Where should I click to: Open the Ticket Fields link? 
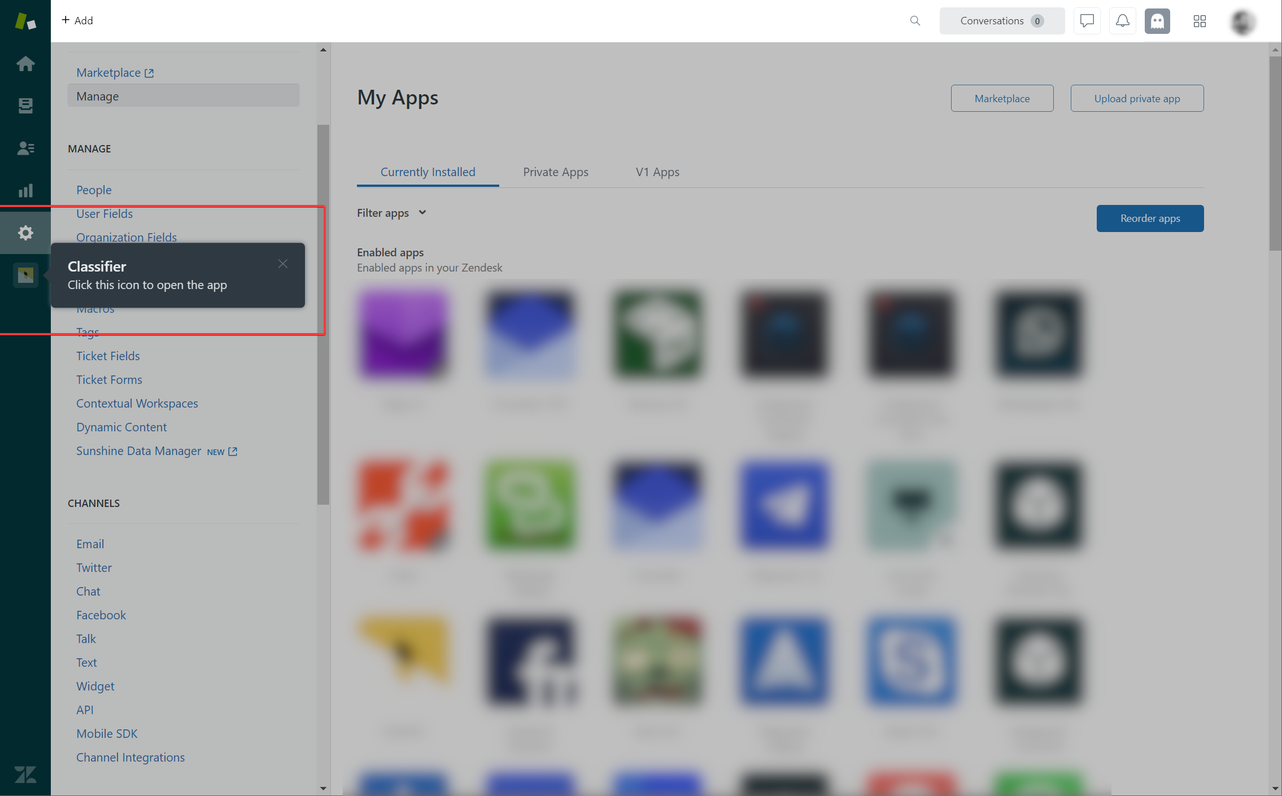pyautogui.click(x=108, y=356)
